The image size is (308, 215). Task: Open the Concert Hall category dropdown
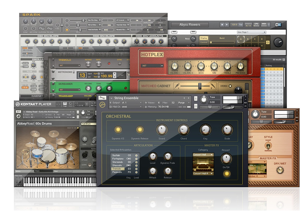[x=203, y=155]
